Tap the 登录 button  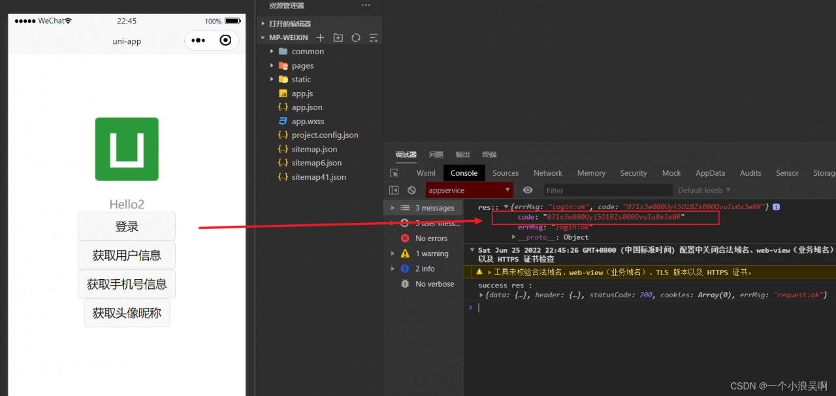127,226
